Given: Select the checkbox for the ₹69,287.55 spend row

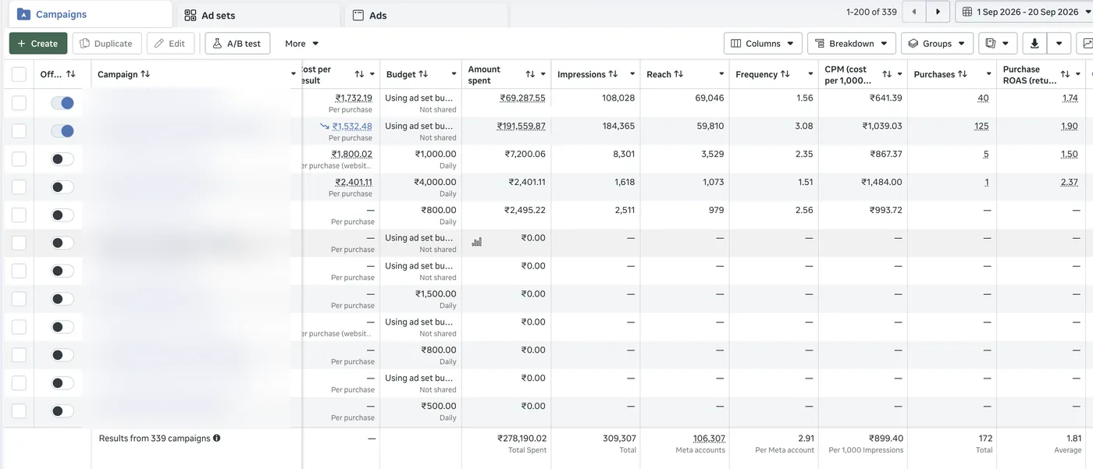Looking at the screenshot, I should pyautogui.click(x=19, y=103).
